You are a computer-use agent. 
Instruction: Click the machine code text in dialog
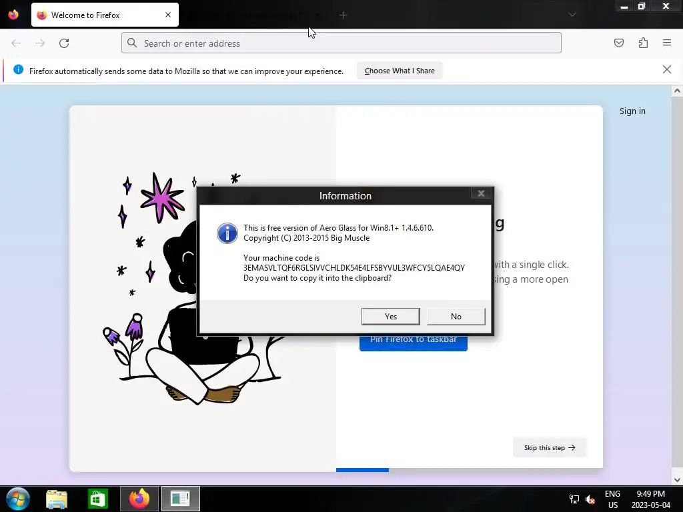tap(354, 268)
